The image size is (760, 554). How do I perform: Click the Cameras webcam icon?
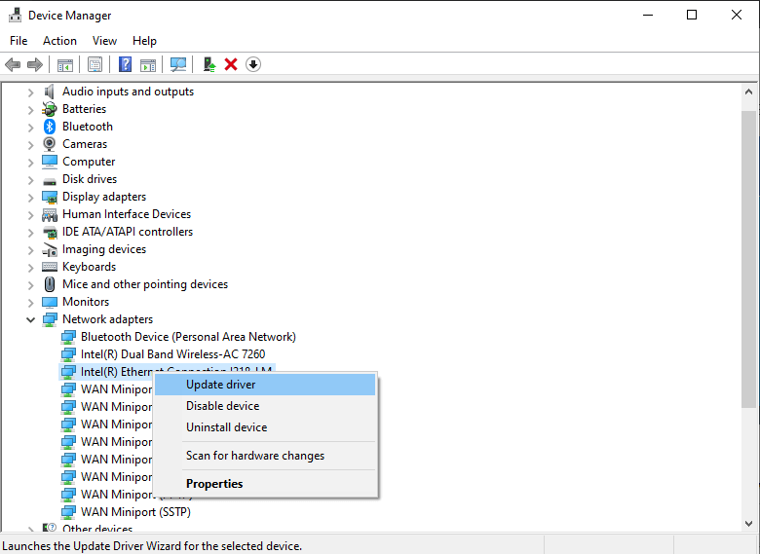[50, 144]
